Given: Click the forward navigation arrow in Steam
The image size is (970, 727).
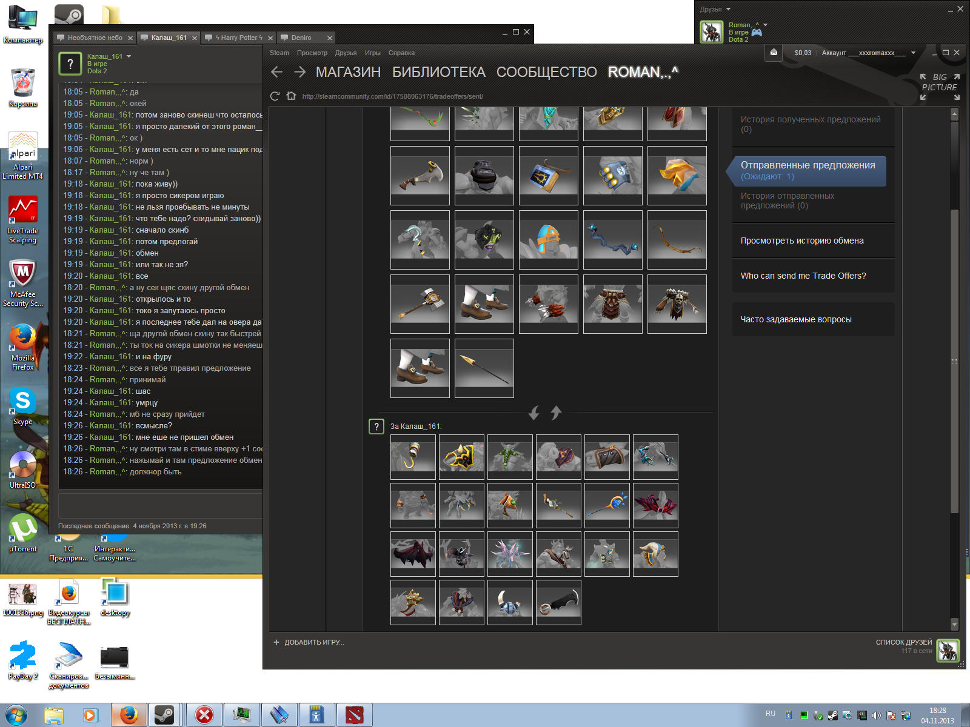Looking at the screenshot, I should (x=299, y=72).
